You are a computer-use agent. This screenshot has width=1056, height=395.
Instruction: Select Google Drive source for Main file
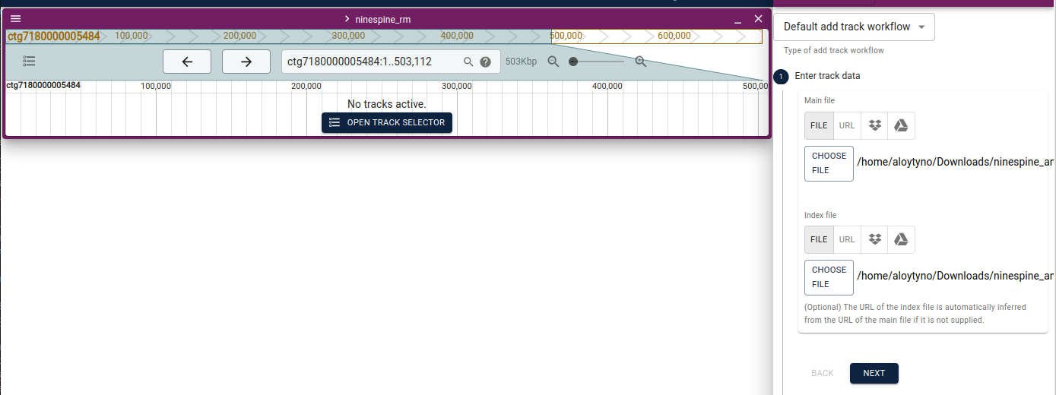pyautogui.click(x=901, y=125)
